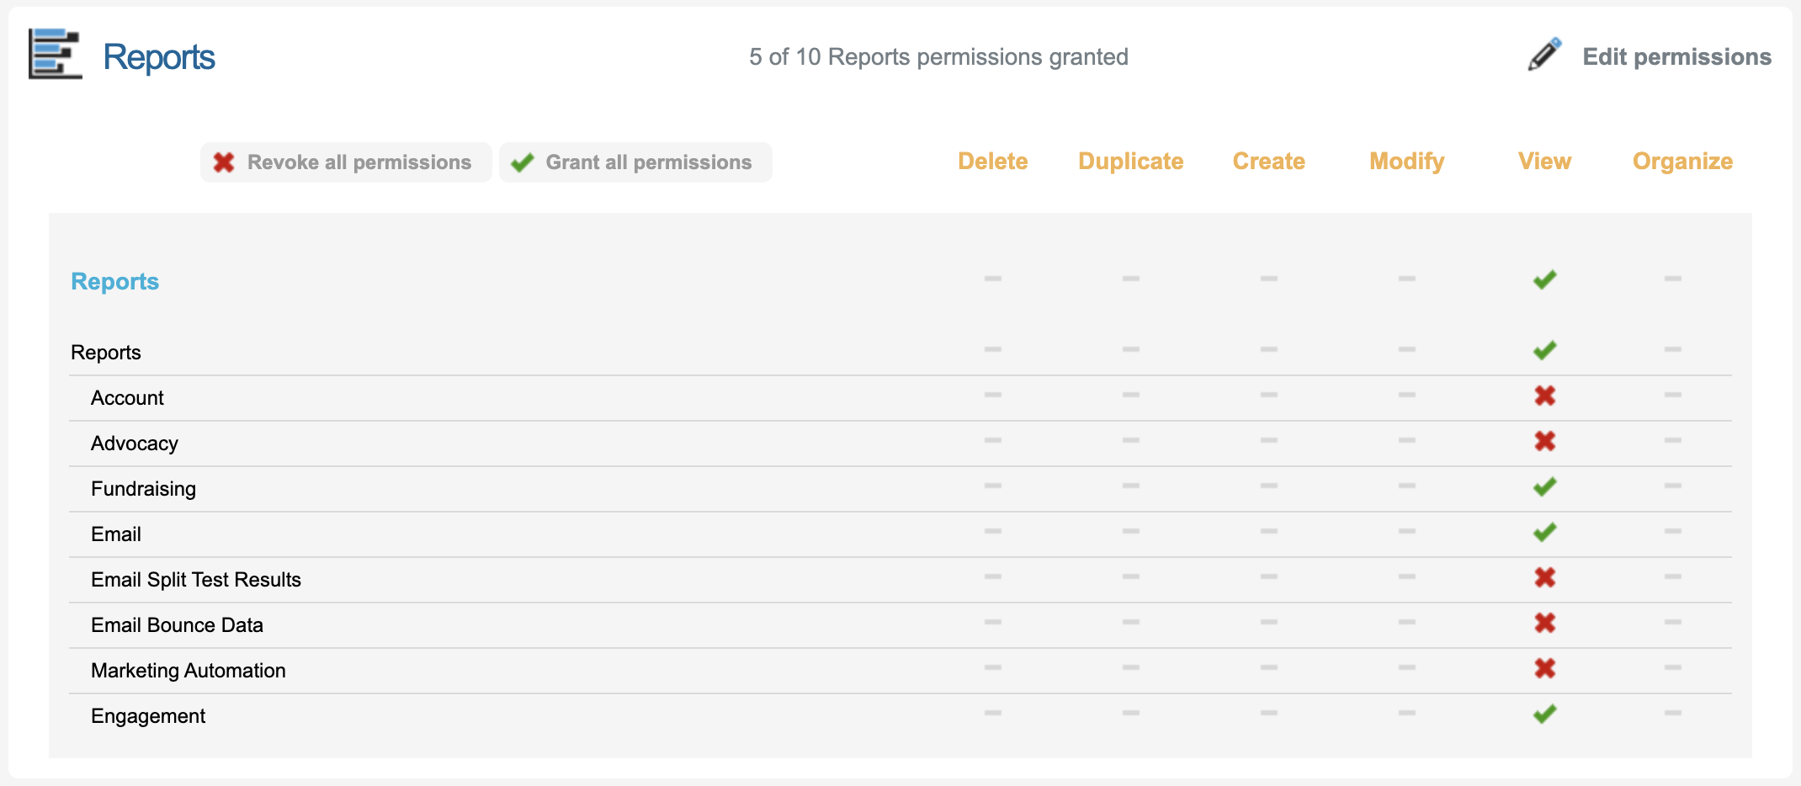Viewport: 1801px width, 786px height.
Task: Open the Edit permissions link
Action: [1676, 56]
